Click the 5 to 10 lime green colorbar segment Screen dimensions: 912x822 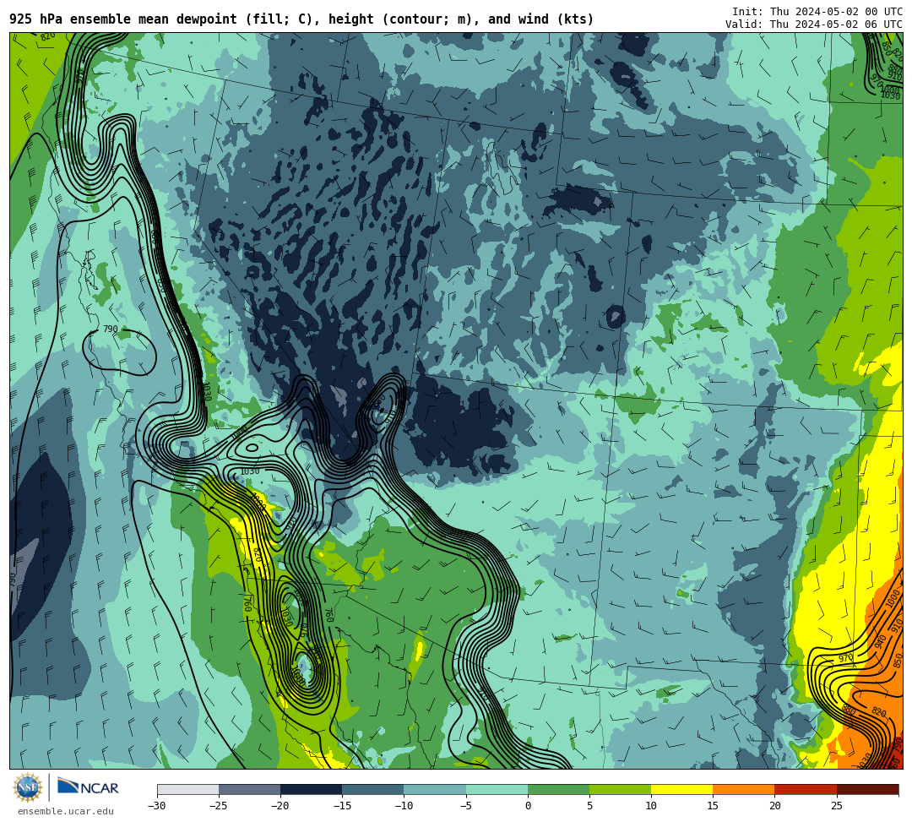(x=620, y=789)
